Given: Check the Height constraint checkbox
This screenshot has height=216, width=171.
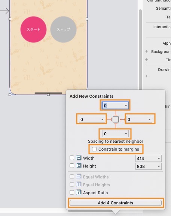Looking at the screenshot, I should 72,166.
